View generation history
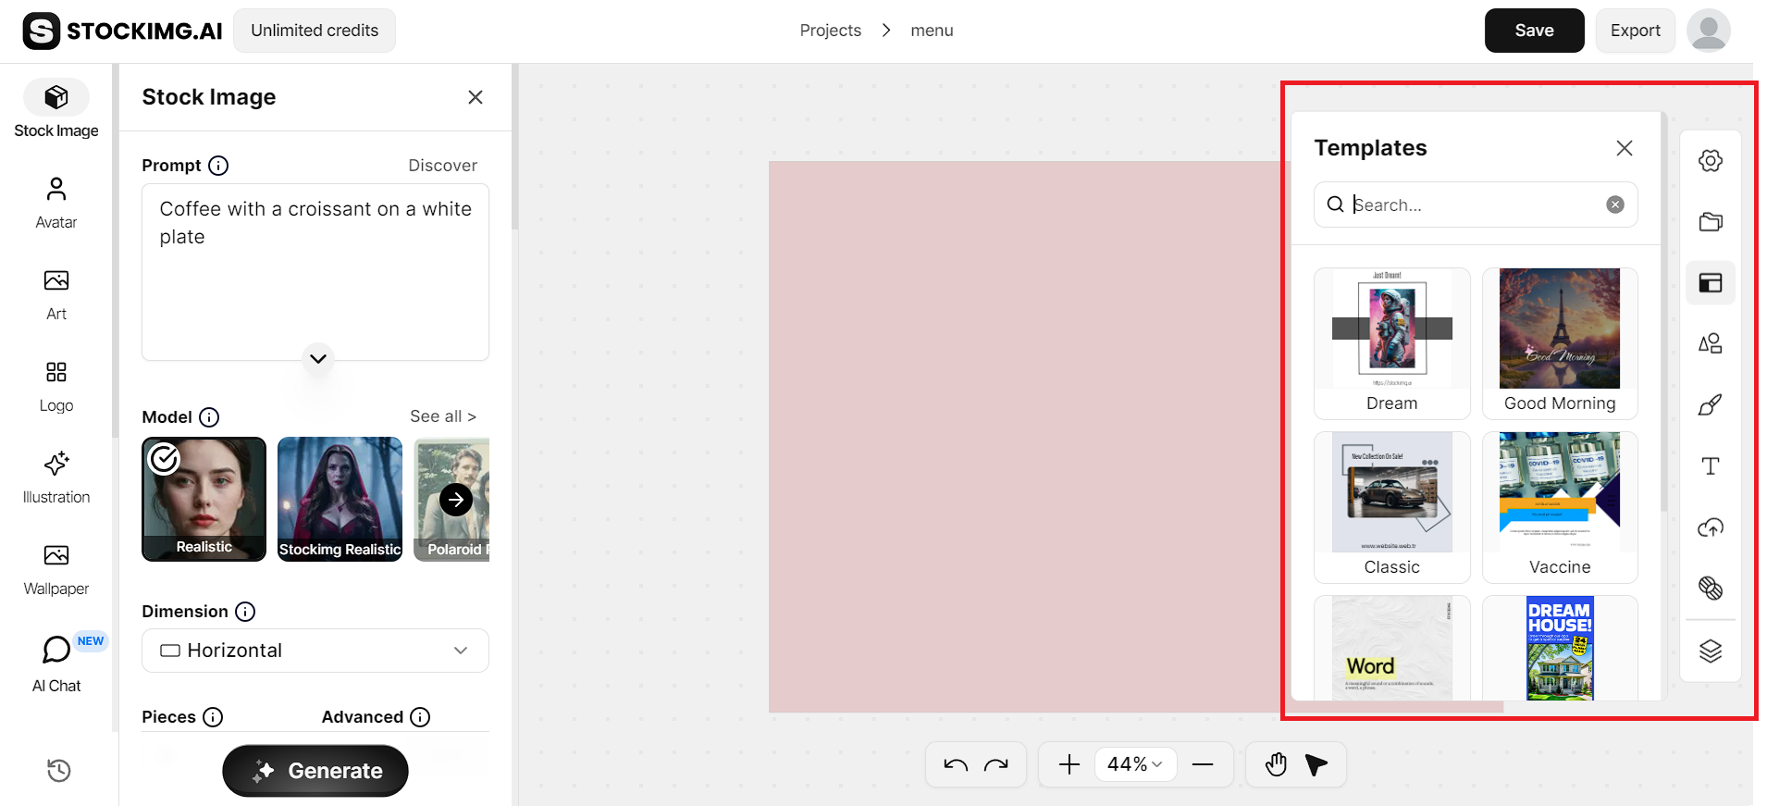The width and height of the screenshot is (1779, 806). click(x=58, y=770)
